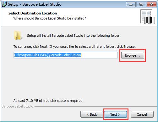Click the 'Select Destination Location' heading

tap(33, 13)
